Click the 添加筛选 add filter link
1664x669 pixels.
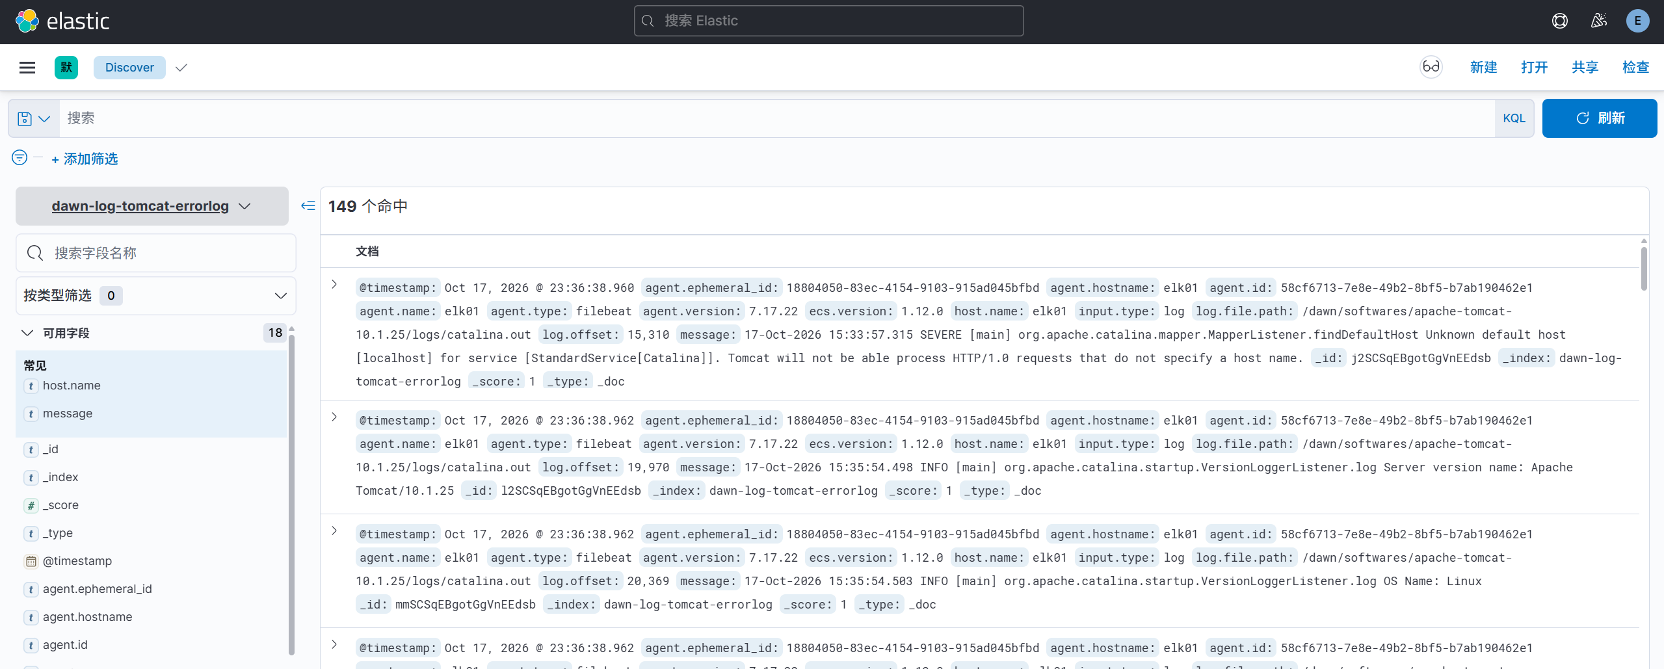(85, 159)
